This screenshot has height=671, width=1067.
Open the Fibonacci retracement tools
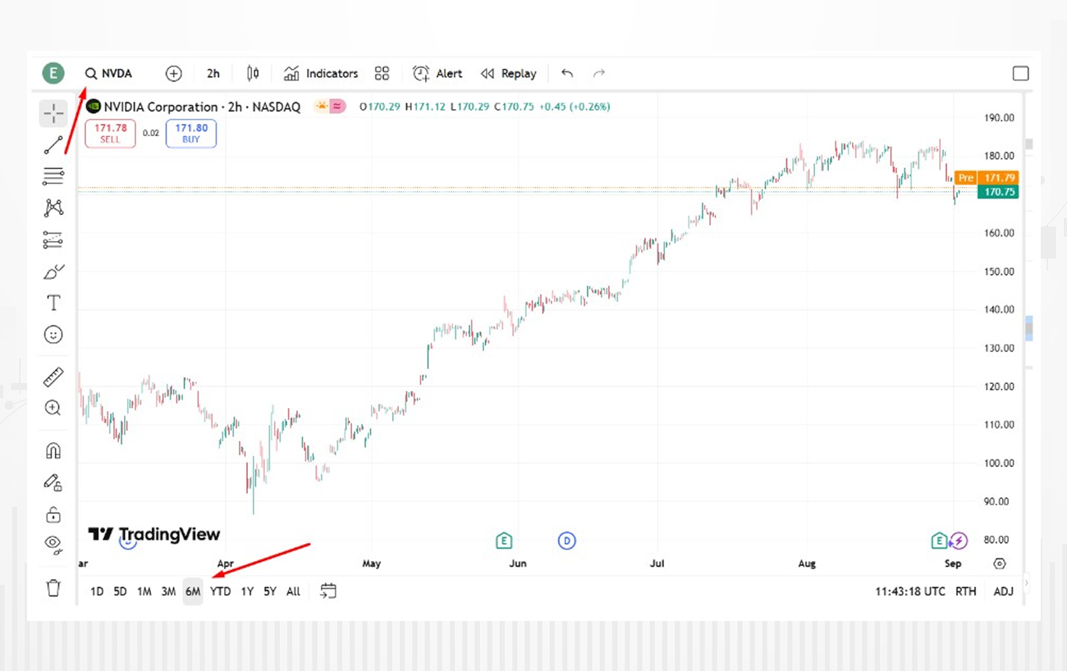point(53,176)
